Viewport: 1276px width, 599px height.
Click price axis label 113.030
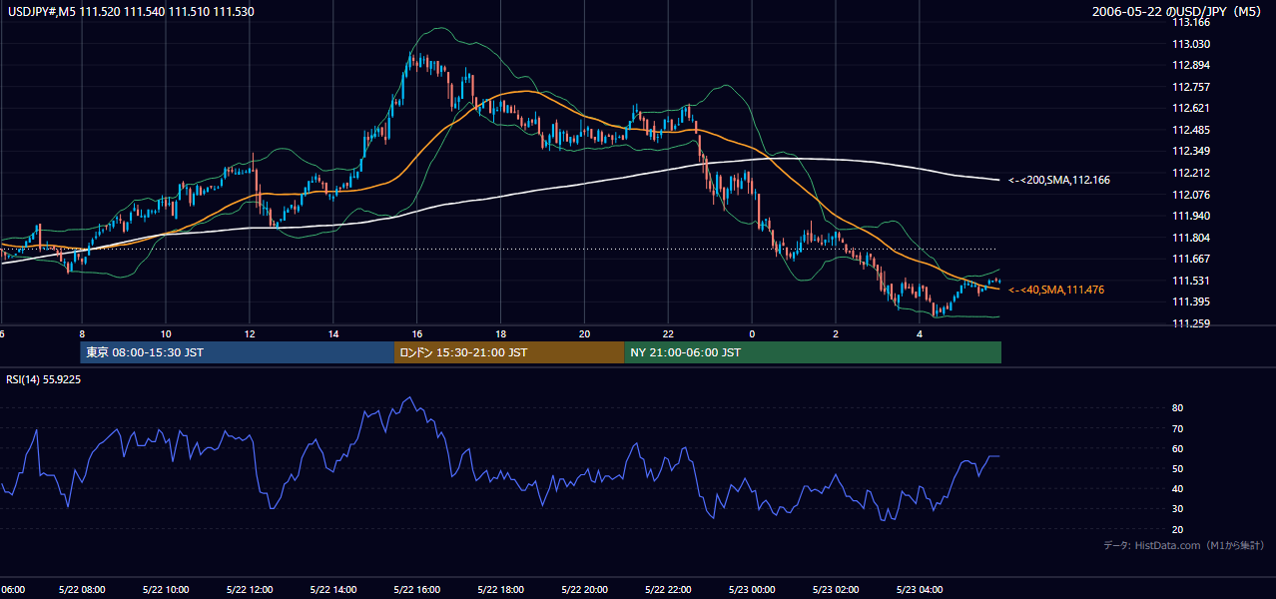1190,44
